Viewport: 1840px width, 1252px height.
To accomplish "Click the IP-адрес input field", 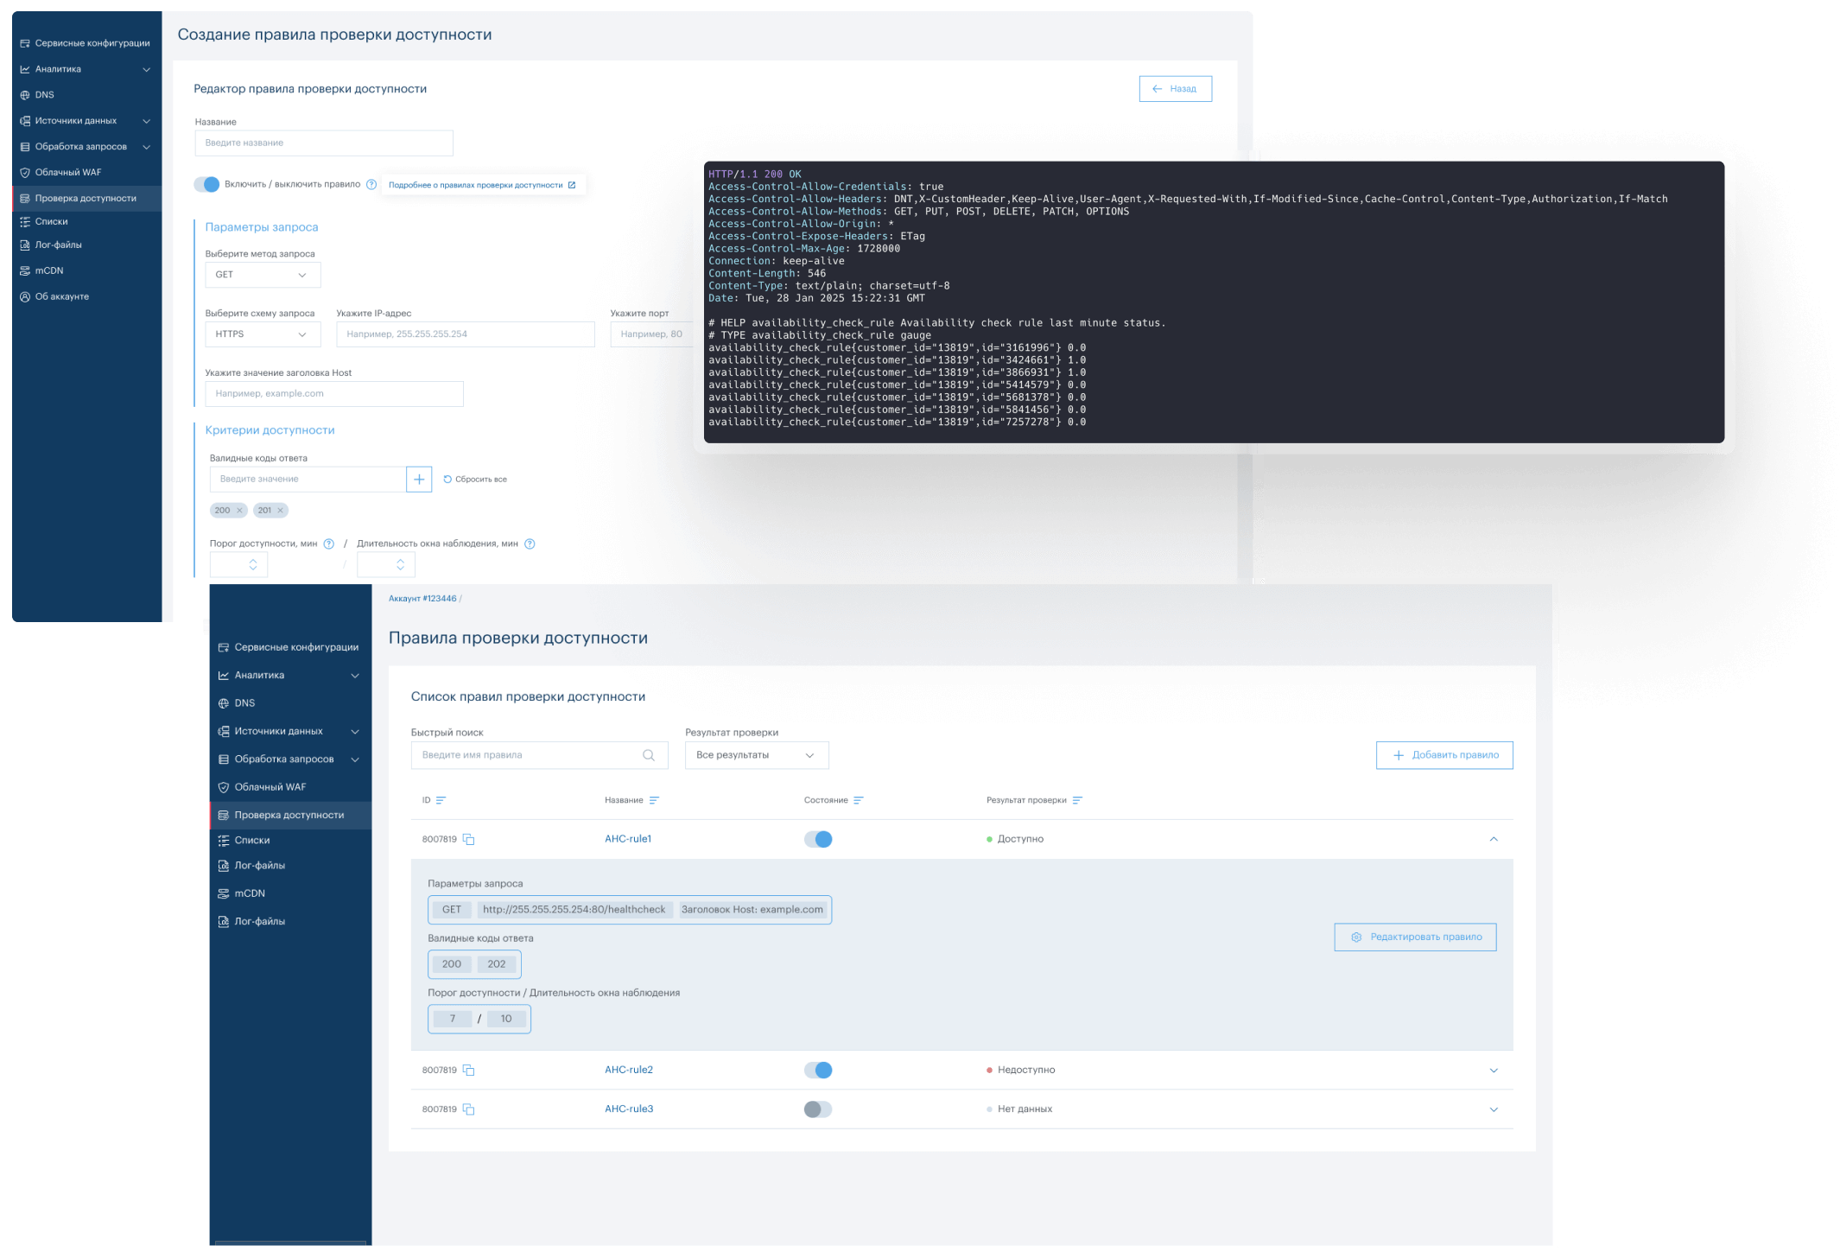I will 466,334.
